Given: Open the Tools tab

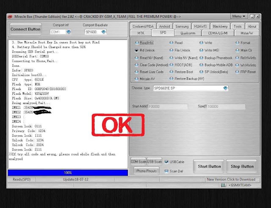Looking at the screenshot, I should [x=238, y=26].
